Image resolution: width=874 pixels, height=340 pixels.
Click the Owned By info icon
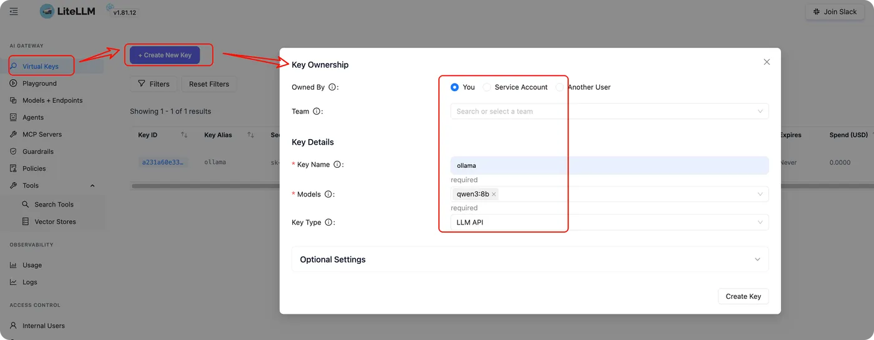point(332,87)
